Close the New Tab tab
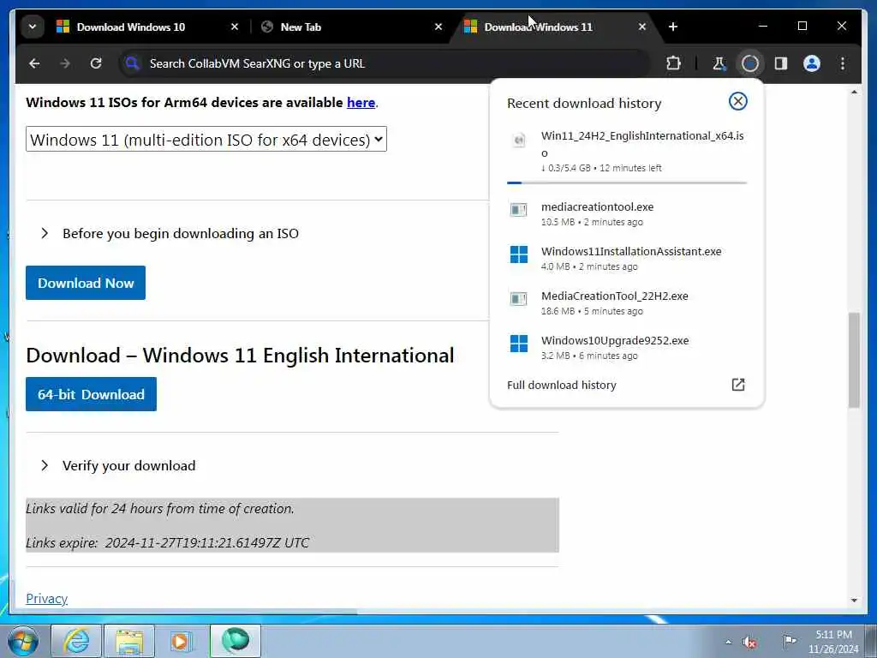The image size is (877, 658). (438, 27)
